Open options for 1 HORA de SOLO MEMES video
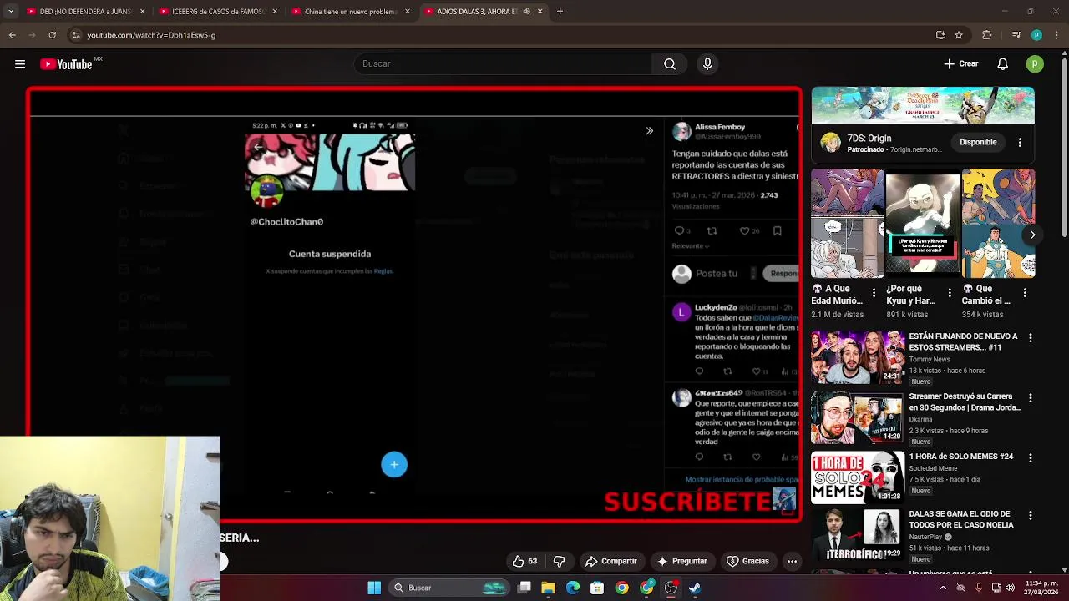1069x601 pixels. point(1031,458)
